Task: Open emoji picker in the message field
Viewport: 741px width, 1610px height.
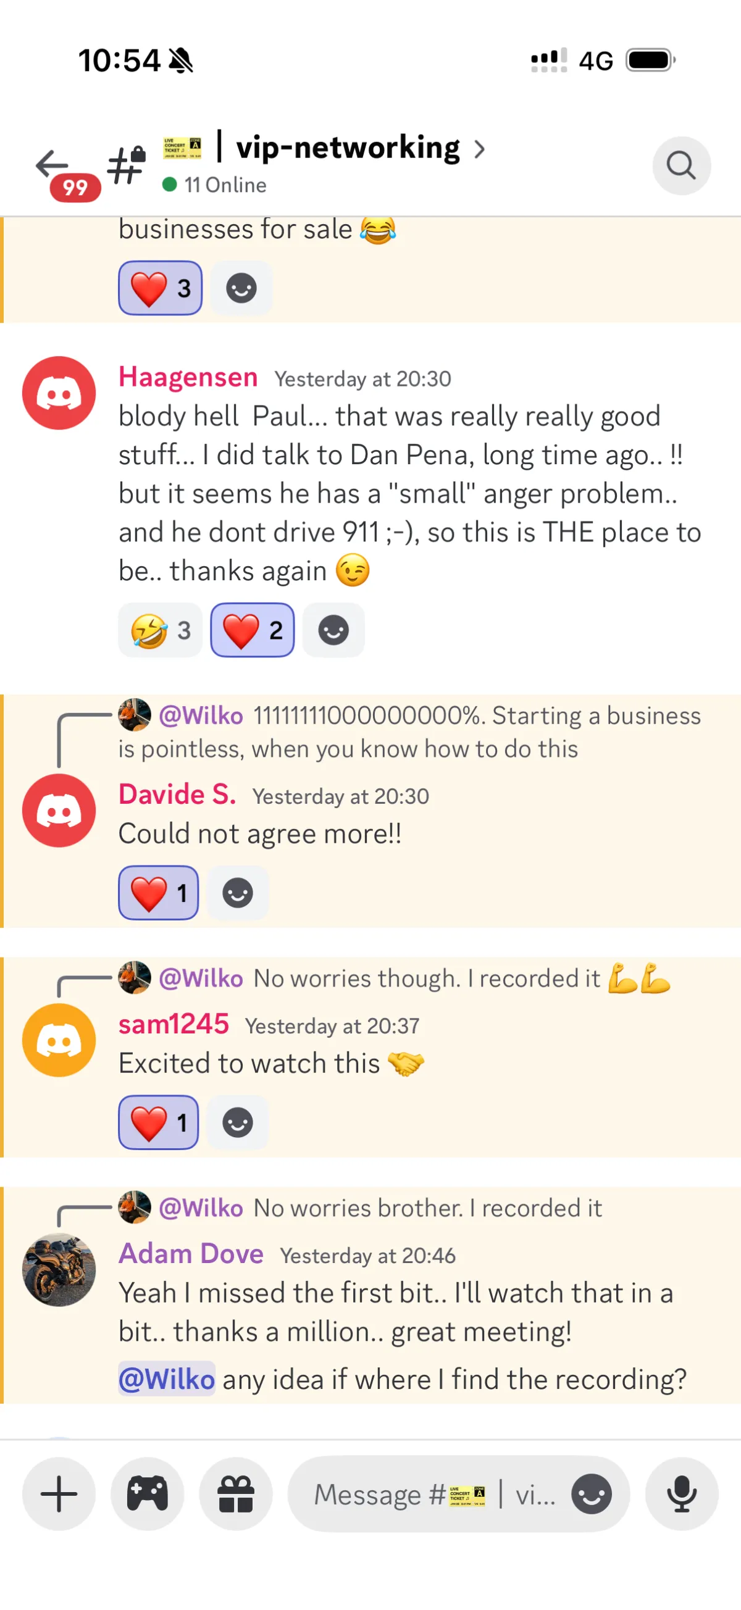Action: coord(591,1494)
